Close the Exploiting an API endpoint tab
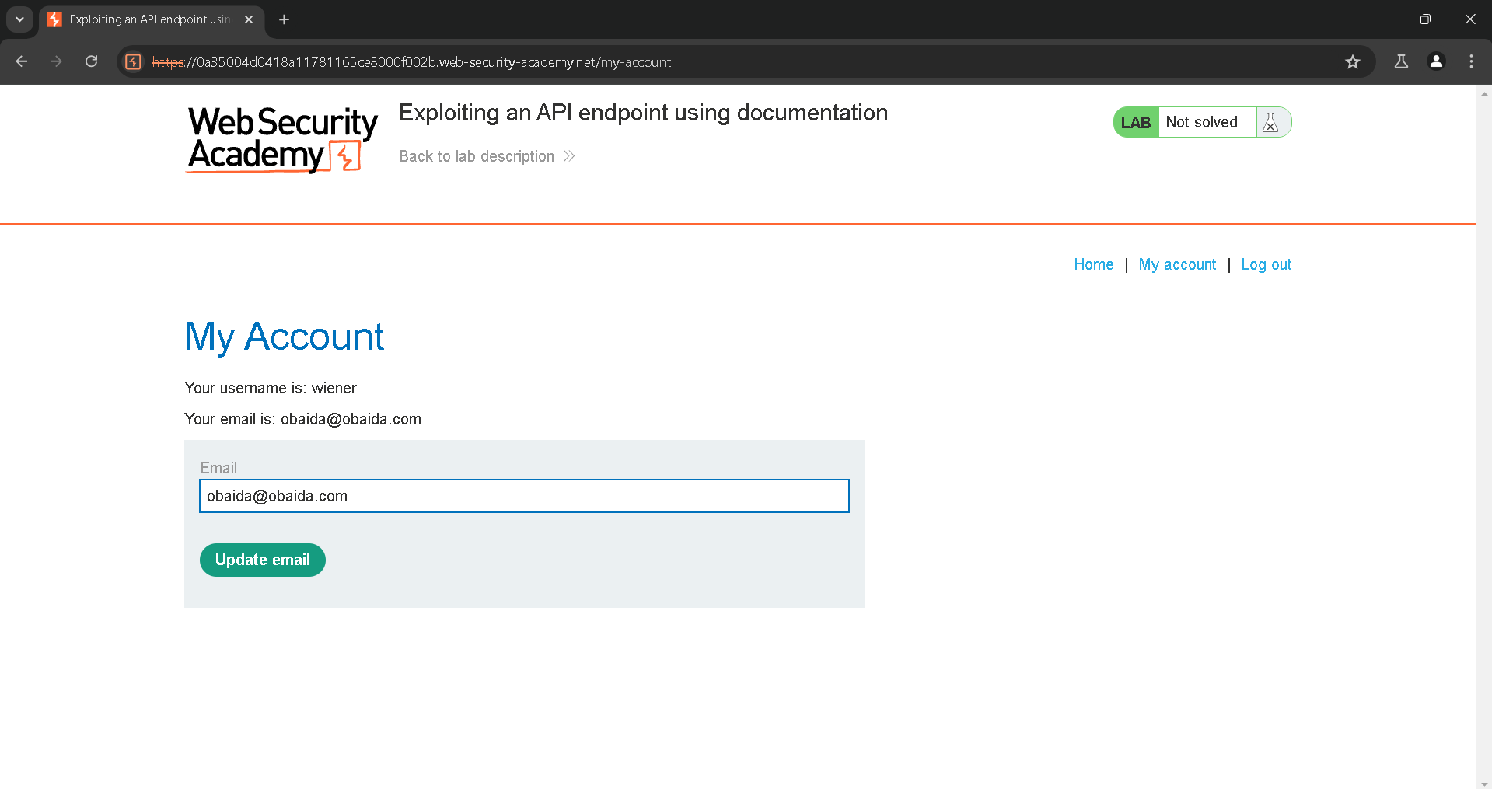1492x789 pixels. (249, 19)
